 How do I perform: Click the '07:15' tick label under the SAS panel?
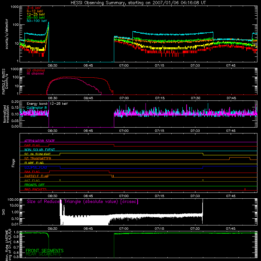(x=160, y=229)
